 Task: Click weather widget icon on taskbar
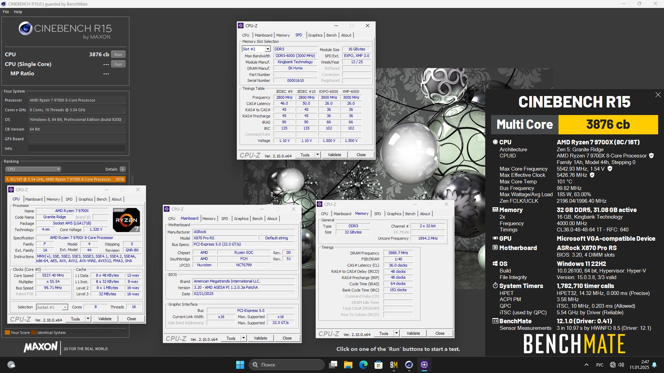(11, 365)
